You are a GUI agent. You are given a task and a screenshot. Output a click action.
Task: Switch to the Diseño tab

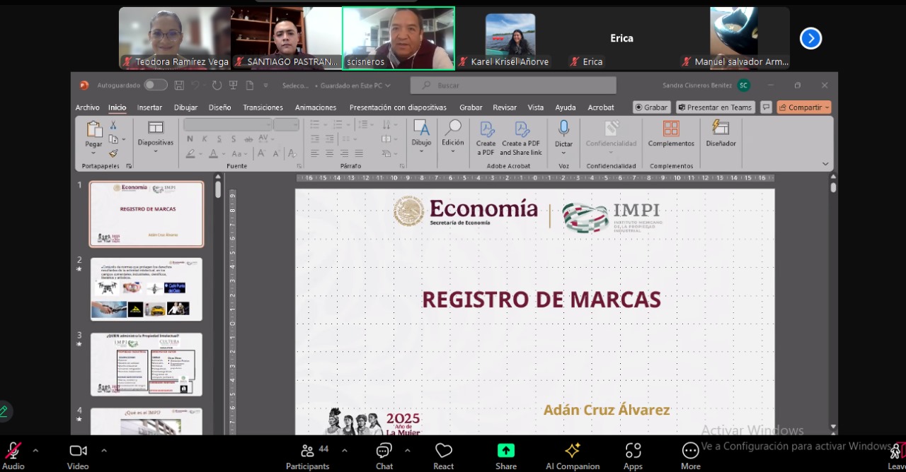pos(219,107)
